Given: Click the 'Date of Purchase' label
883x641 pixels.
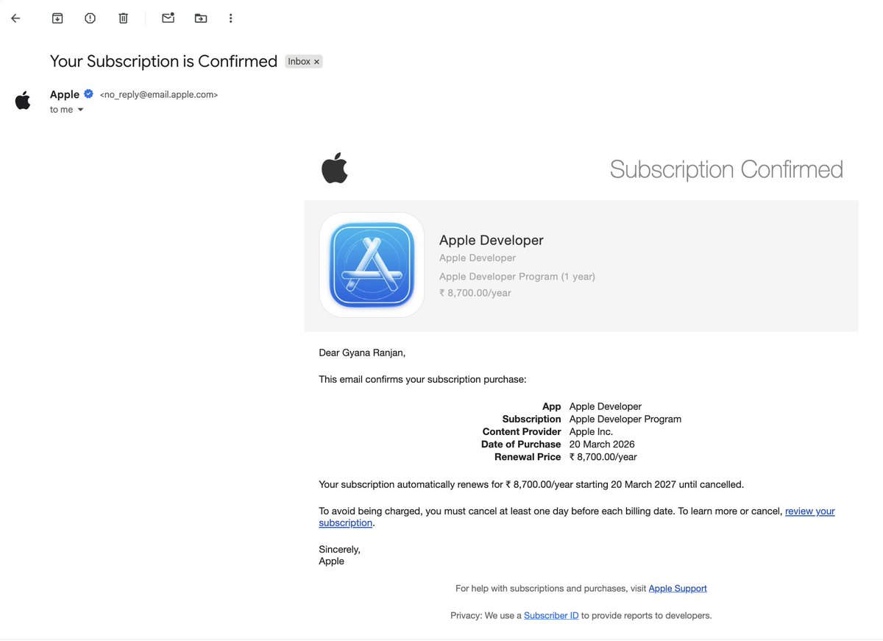Looking at the screenshot, I should point(521,445).
